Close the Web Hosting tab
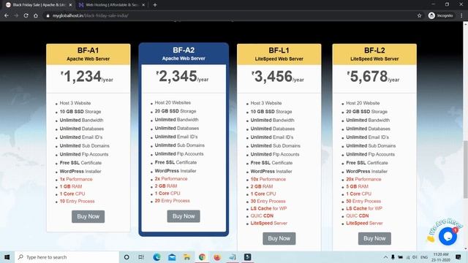This screenshot has width=468, height=263. pyautogui.click(x=143, y=5)
